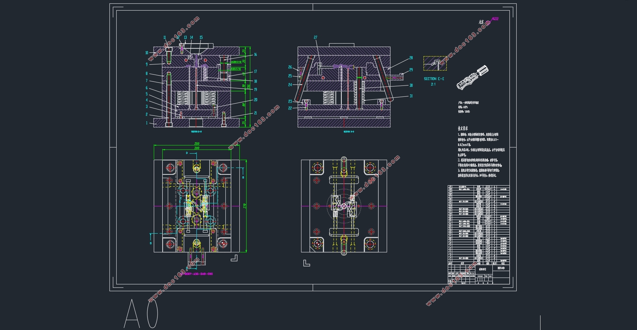Click part callout number 16

pyautogui.click(x=255, y=54)
